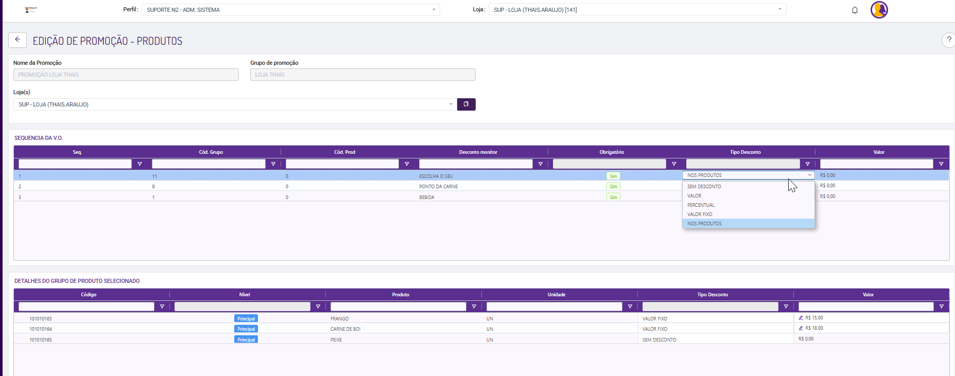Click the company logo at top left

31,9
